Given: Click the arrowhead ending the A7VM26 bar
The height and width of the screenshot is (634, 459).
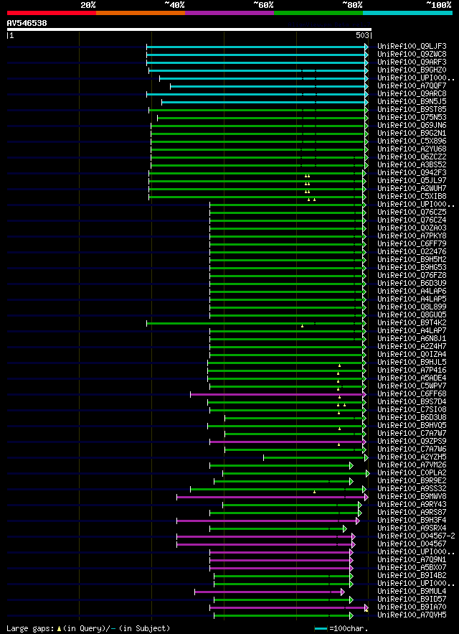Looking at the screenshot, I should click(x=351, y=466).
